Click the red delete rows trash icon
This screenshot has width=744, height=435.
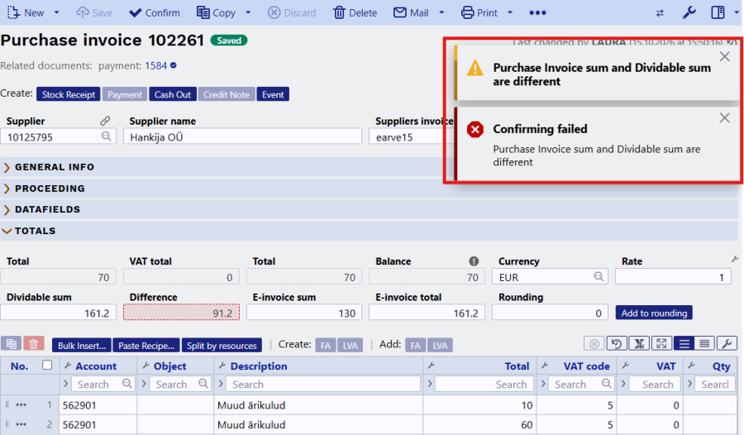pyautogui.click(x=33, y=343)
